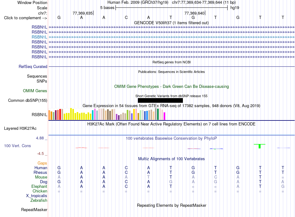Image resolution: width=295 pixels, height=217 pixels.
Task: Click the Zebrafish species label
Action: [39, 201]
